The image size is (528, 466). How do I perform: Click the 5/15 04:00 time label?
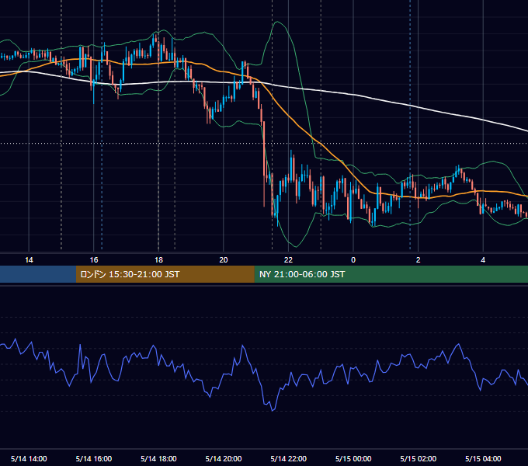click(483, 458)
